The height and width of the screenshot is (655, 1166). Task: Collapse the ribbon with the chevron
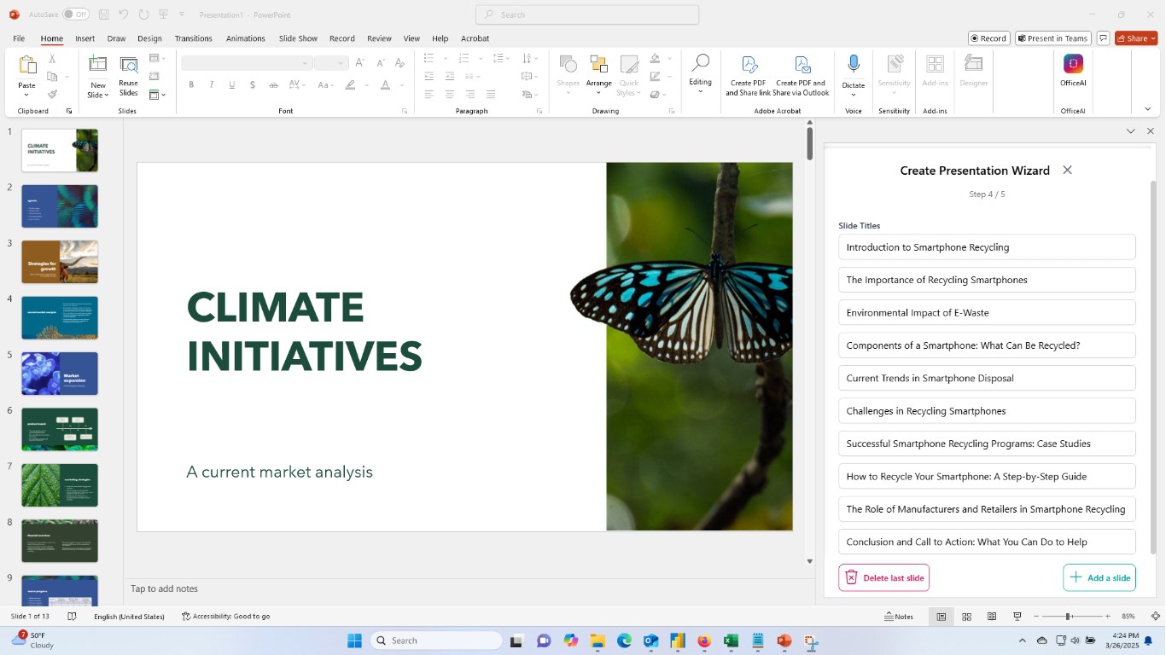click(x=1147, y=109)
